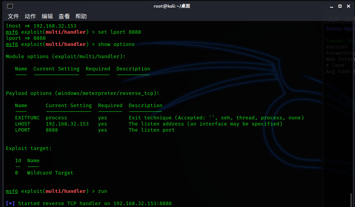Click 'The listen port' description
355x207 pixels.
point(151,130)
